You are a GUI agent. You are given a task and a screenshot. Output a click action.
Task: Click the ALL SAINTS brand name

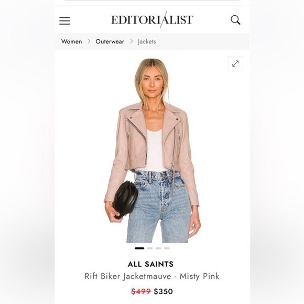150,264
